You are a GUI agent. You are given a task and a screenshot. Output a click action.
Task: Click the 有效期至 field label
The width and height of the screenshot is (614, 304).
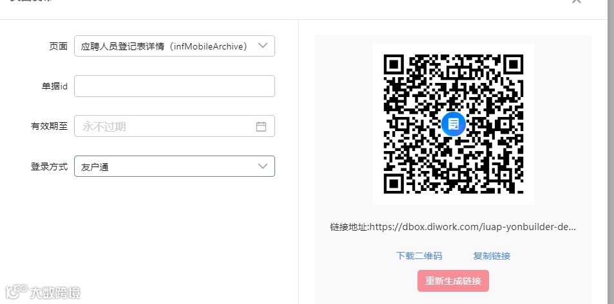pos(50,126)
